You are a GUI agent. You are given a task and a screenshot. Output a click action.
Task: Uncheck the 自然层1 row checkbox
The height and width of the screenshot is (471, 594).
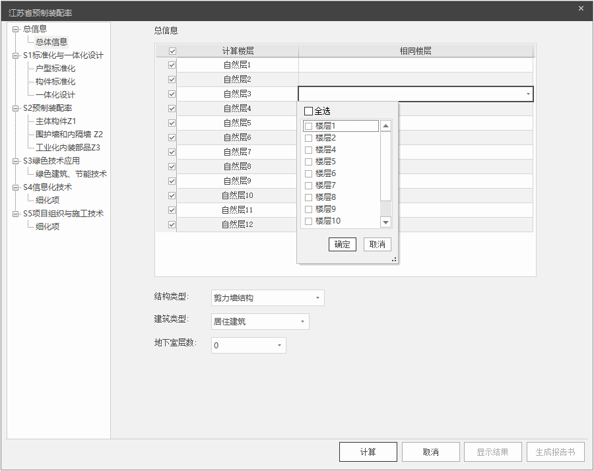[x=172, y=65]
